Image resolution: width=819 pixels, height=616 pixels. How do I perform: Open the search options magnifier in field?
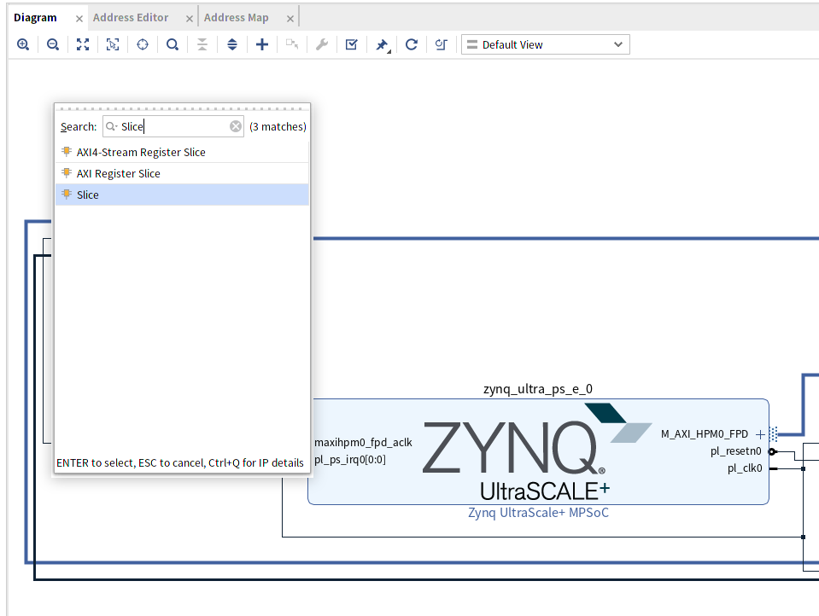pyautogui.click(x=111, y=126)
